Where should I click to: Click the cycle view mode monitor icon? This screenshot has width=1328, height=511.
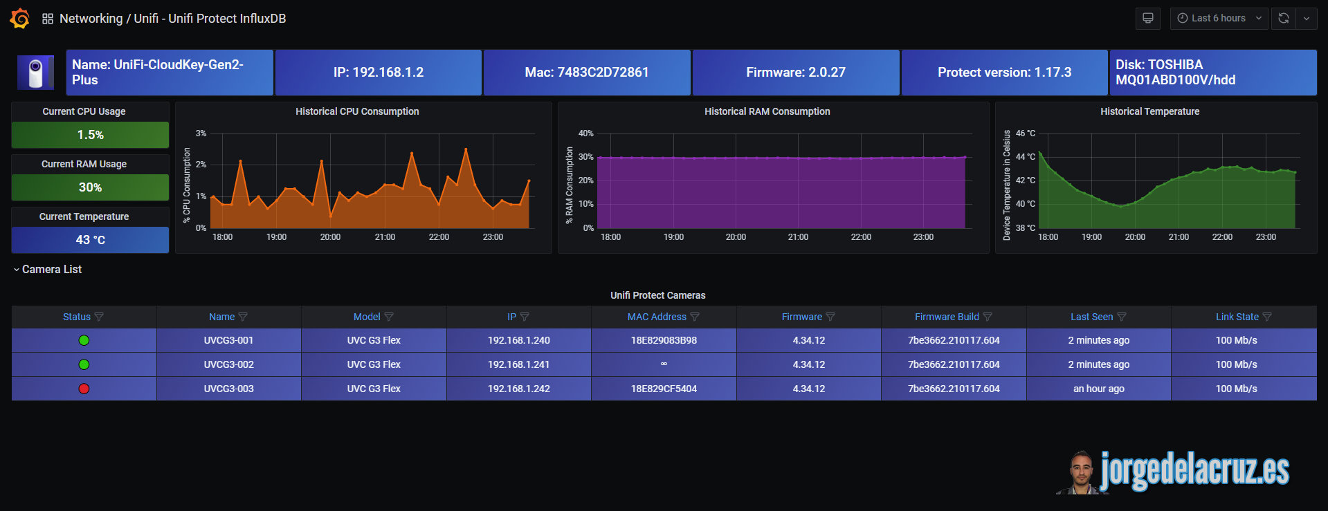(1147, 19)
